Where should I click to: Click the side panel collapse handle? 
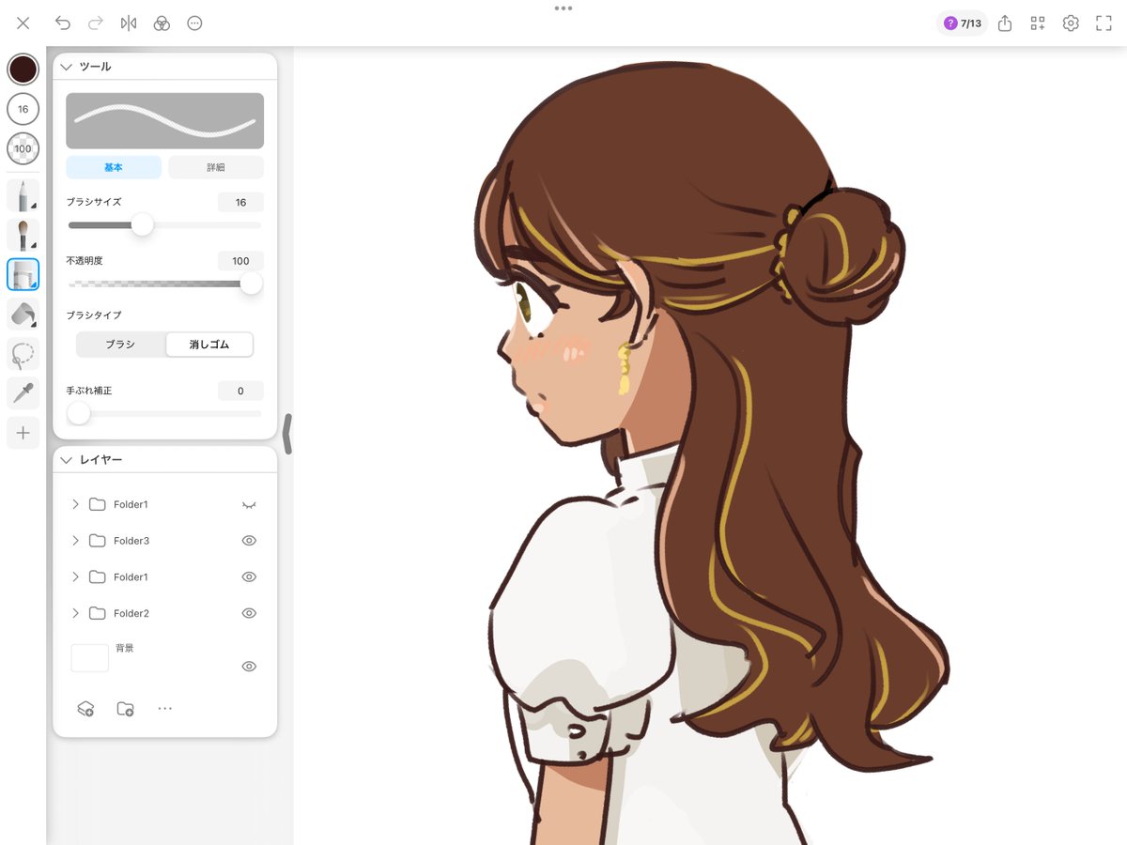click(286, 434)
